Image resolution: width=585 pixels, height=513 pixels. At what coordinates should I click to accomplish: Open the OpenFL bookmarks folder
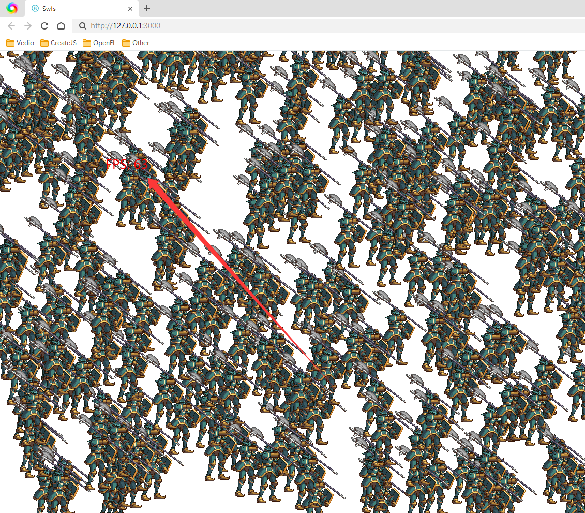pos(99,43)
